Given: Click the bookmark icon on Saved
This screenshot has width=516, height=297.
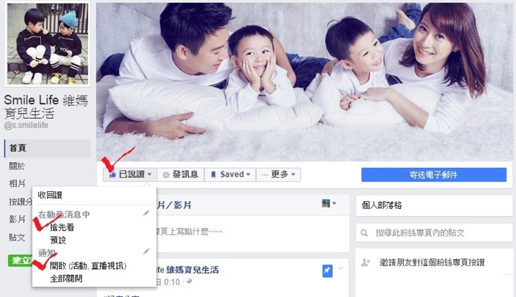Looking at the screenshot, I should (x=213, y=174).
